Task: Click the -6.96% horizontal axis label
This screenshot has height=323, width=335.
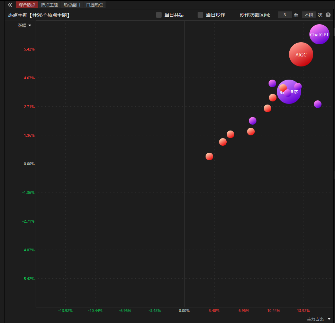Action: pos(125,311)
